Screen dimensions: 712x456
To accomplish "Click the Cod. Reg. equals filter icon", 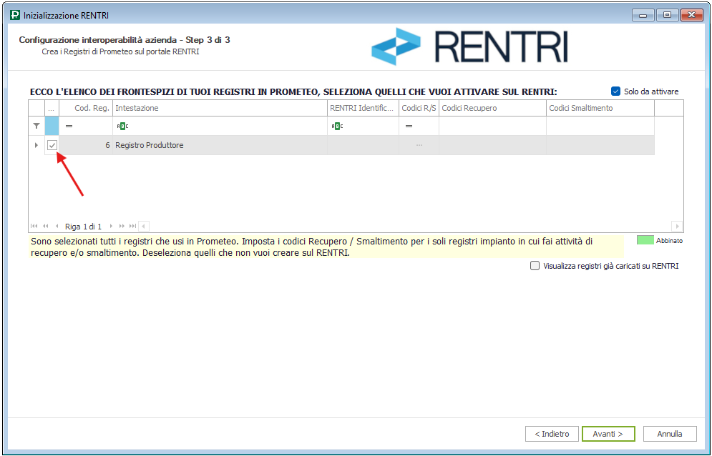I will pos(69,126).
